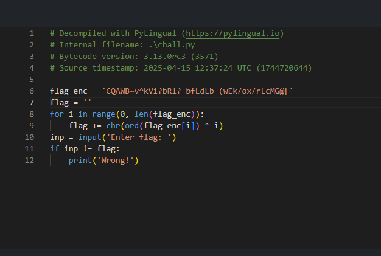The image size is (381, 256).
Task: Click the 'Wrong!' string literal
Action: tap(116, 161)
